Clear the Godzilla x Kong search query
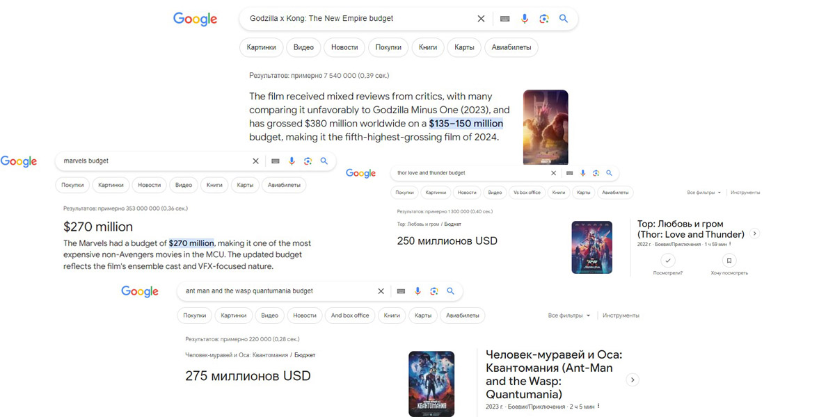Viewport: 835px width, 417px height. pyautogui.click(x=481, y=19)
